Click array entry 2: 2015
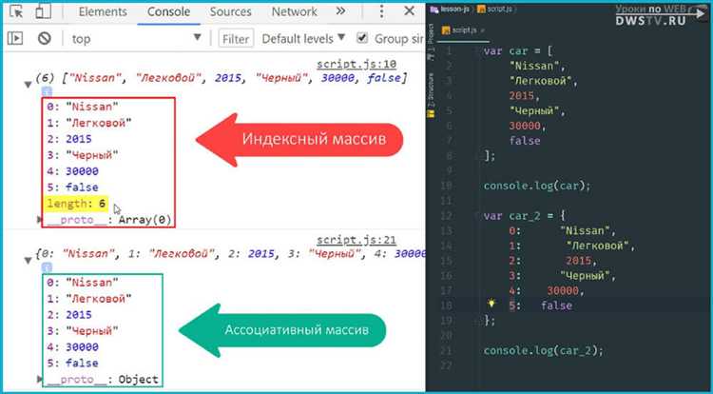Screen dimensions: 713x394 click(69, 139)
